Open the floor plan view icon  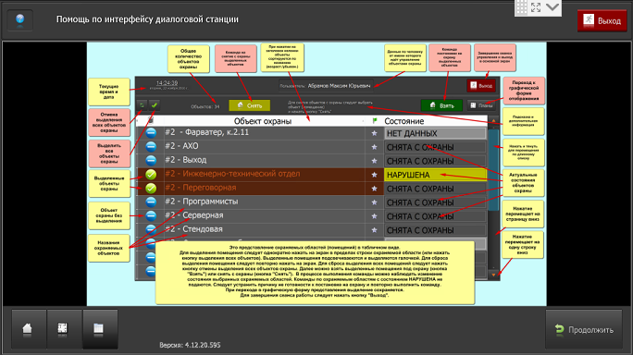tap(63, 329)
